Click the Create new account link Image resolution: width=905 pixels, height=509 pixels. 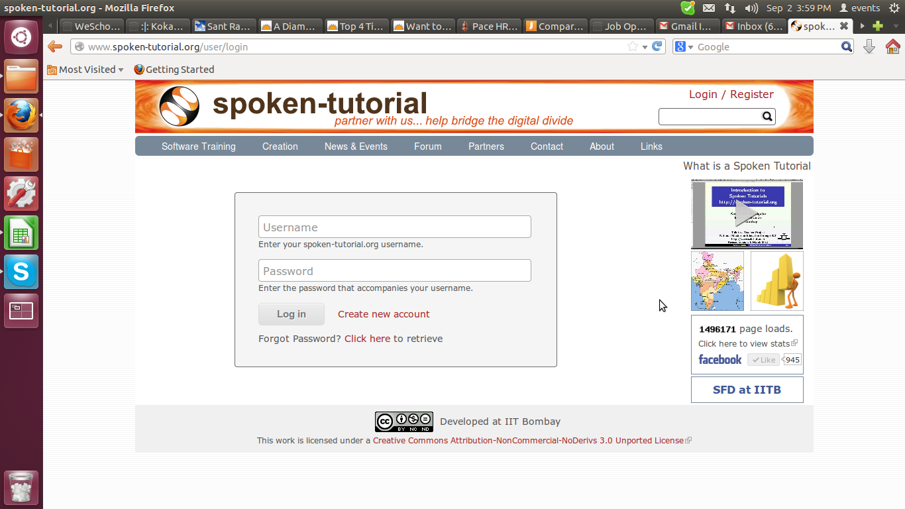click(384, 314)
